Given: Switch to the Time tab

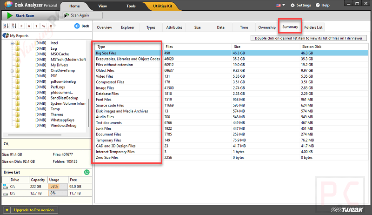Looking at the screenshot, I should click(244, 27).
